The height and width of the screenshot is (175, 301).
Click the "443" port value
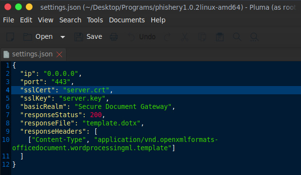(x=61, y=82)
